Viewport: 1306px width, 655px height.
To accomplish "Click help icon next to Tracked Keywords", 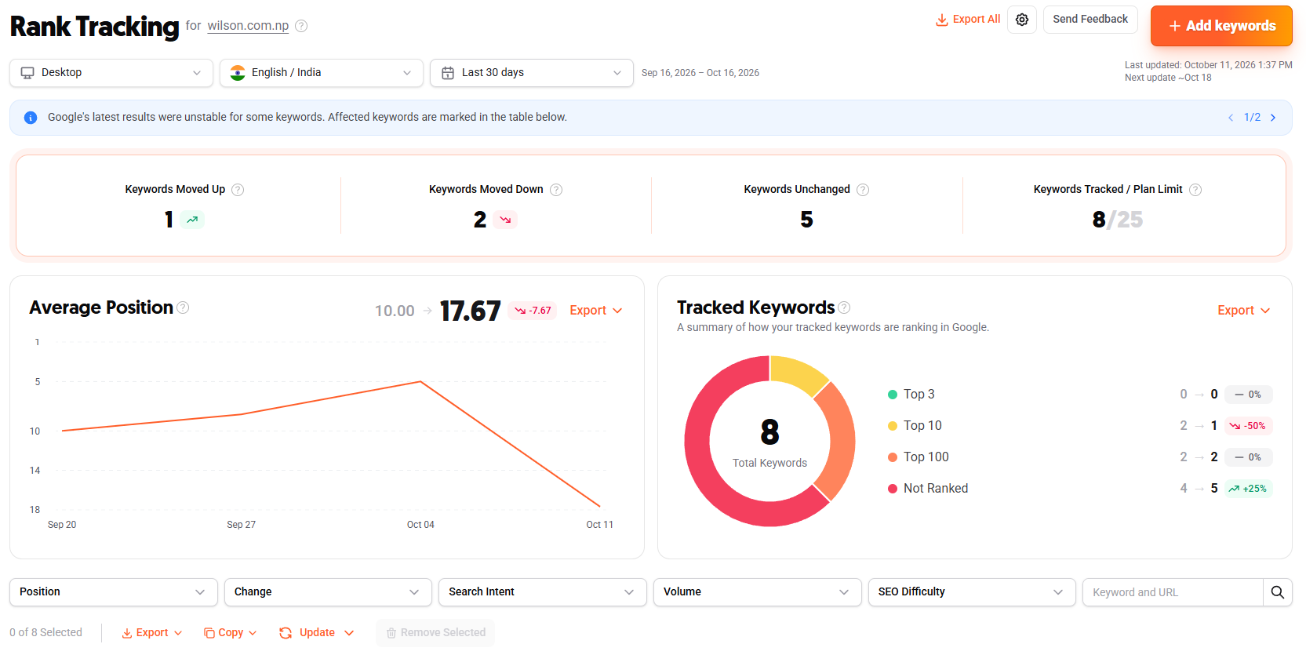I will click(x=844, y=307).
